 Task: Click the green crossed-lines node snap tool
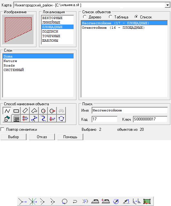[x=33, y=201]
